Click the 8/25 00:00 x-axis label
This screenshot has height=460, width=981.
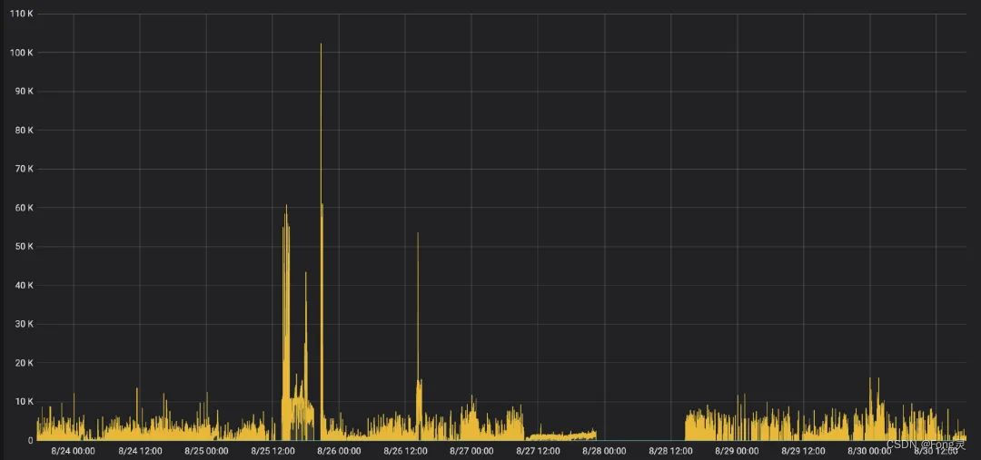click(206, 451)
